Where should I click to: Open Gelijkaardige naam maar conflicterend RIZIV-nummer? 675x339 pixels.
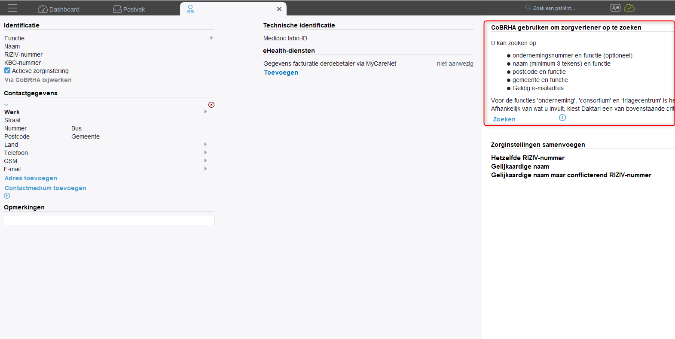(x=571, y=175)
